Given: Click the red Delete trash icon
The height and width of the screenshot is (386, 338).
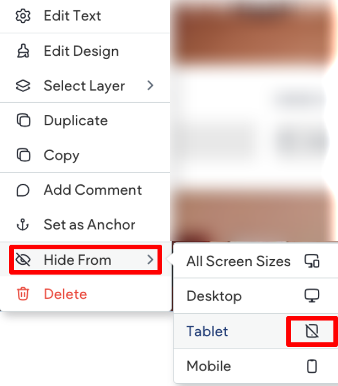Looking at the screenshot, I should (x=23, y=294).
